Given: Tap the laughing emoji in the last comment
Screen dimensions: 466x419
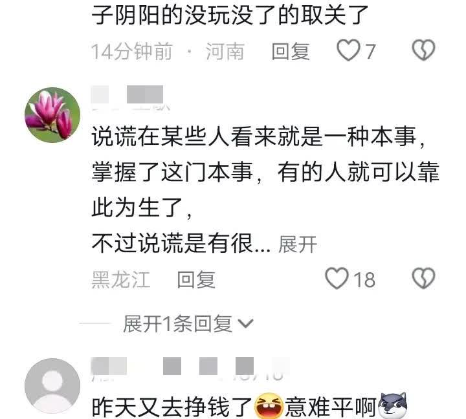Looking at the screenshot, I should 269,405.
